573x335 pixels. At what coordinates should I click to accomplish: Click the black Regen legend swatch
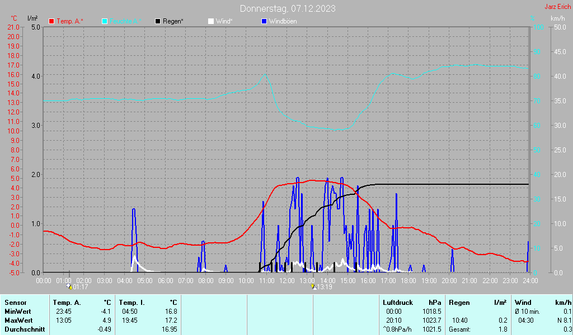(x=158, y=22)
